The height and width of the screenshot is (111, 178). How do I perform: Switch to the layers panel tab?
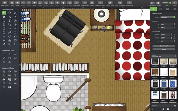coord(160,9)
